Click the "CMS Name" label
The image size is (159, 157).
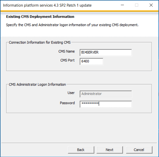click(x=67, y=51)
